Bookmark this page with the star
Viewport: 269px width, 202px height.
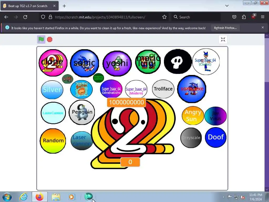[164, 17]
